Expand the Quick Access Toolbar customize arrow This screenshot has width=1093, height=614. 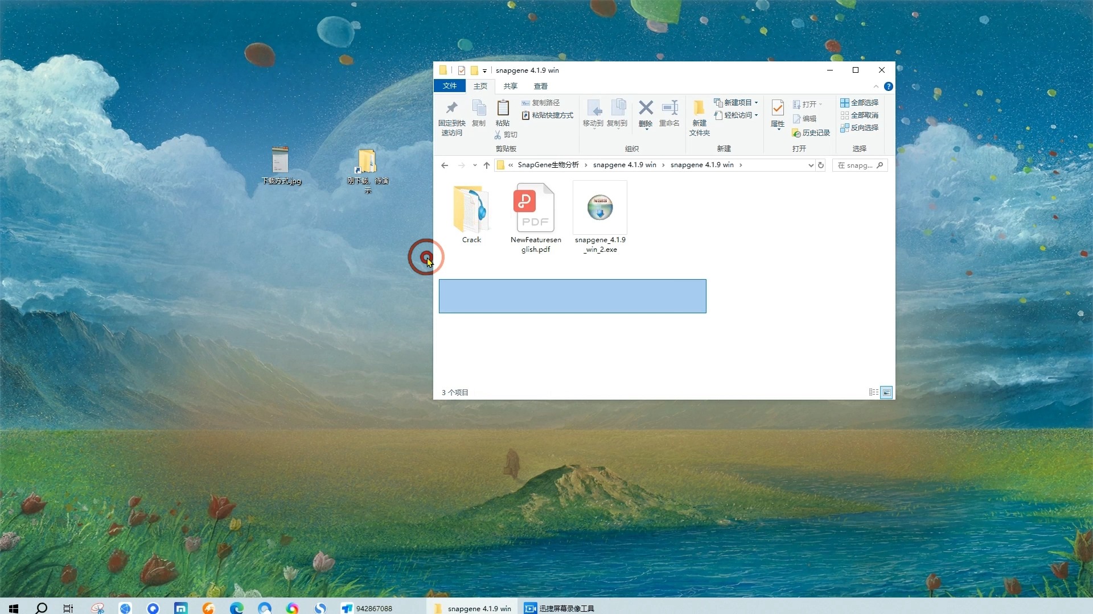(x=485, y=71)
